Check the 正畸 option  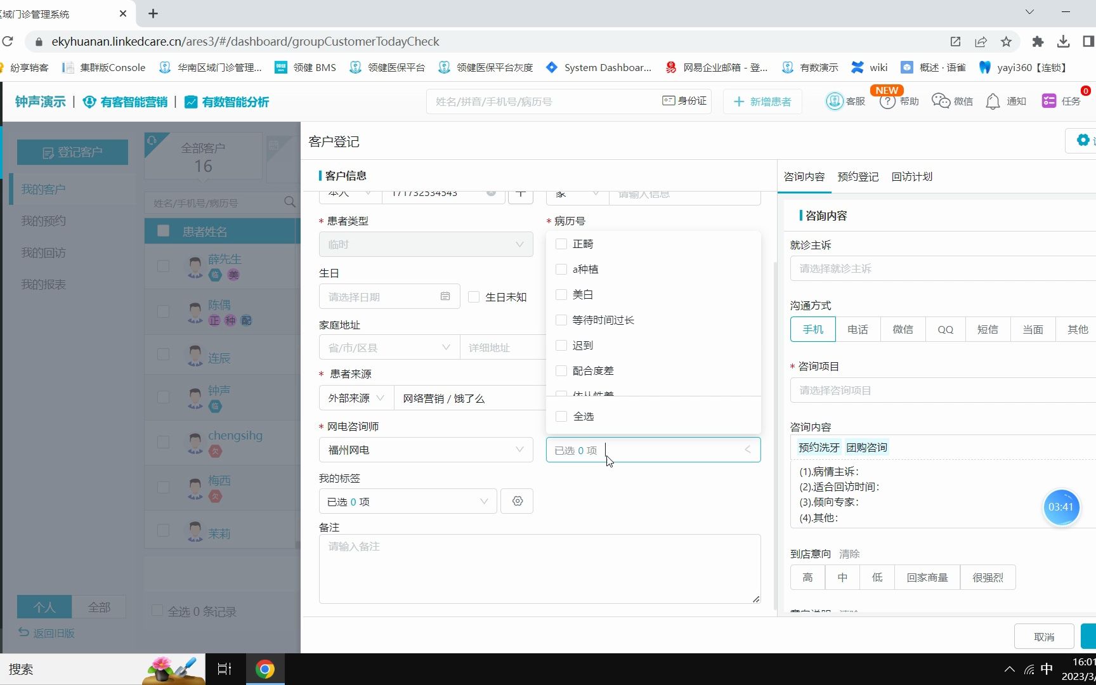point(561,244)
